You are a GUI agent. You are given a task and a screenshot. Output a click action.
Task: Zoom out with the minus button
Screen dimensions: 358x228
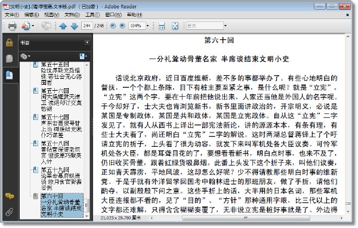tap(113, 26)
